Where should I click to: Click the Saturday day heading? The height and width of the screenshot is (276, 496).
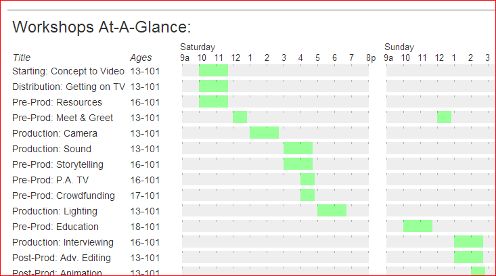coord(198,47)
